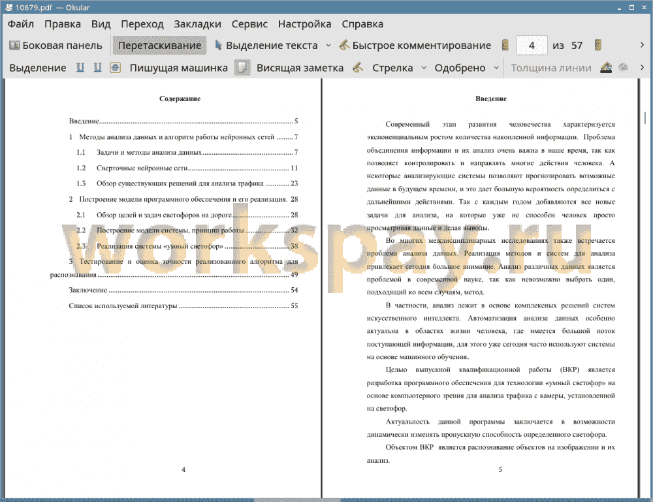Select the Одобрено stamp tool
Screen dimensions: 653x502
pos(460,68)
